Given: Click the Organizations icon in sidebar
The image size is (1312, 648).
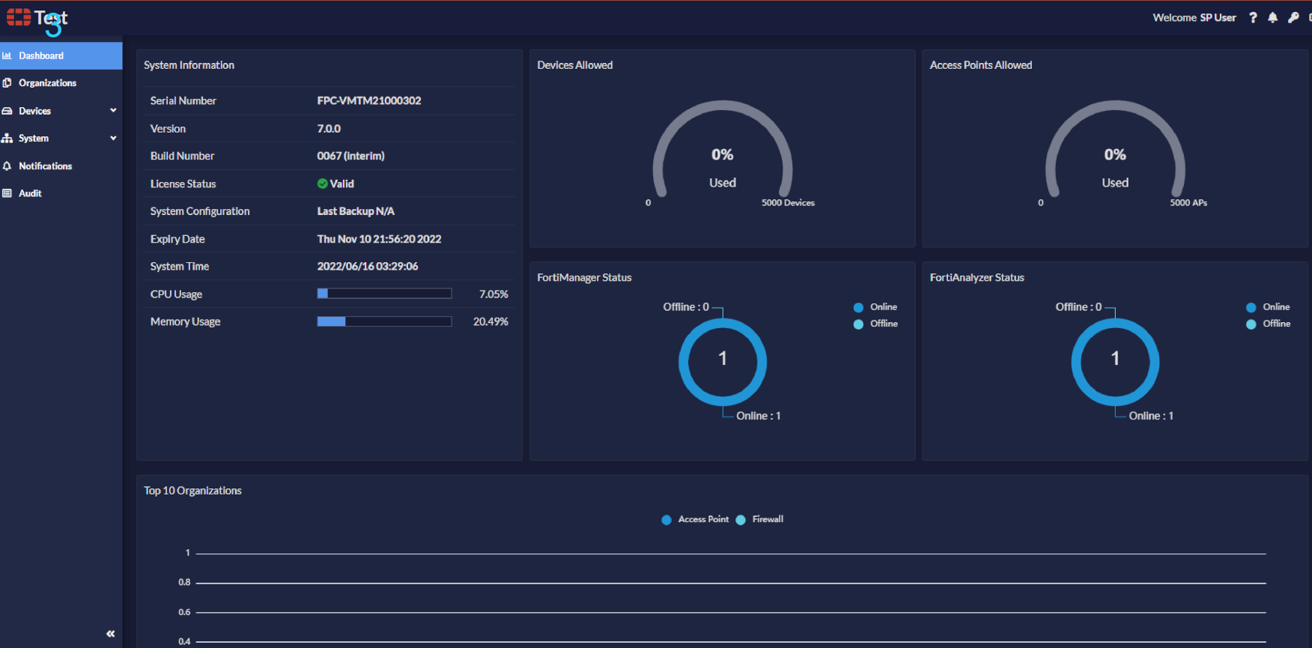Looking at the screenshot, I should 7,83.
